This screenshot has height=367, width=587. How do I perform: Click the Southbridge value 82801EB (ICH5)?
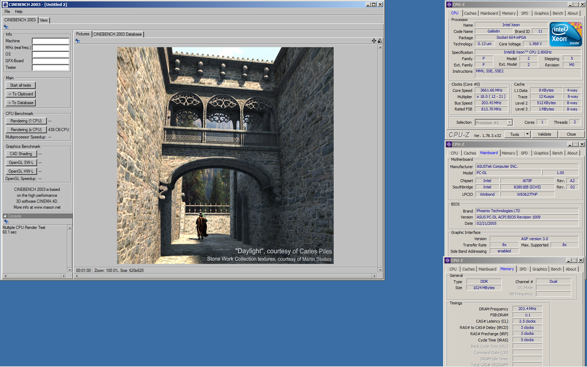(x=527, y=187)
